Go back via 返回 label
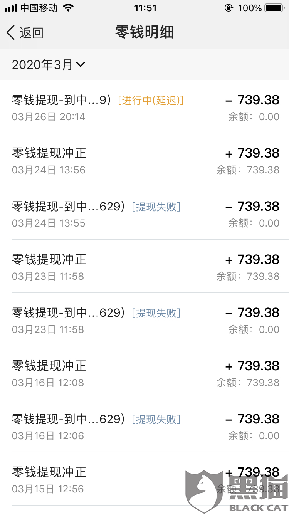This screenshot has height=514, width=289. click(32, 33)
